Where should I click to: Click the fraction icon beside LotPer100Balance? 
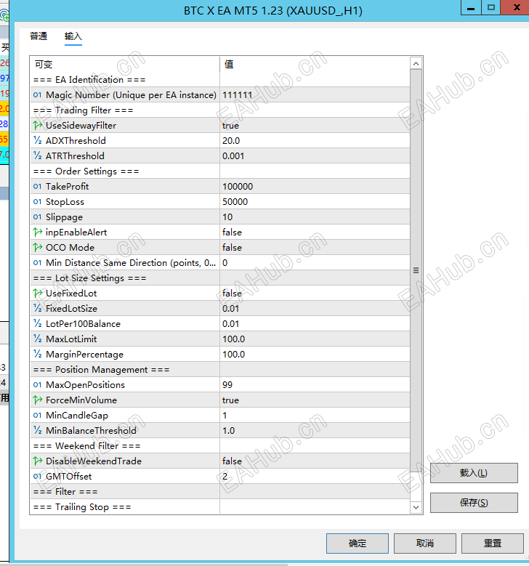click(37, 324)
